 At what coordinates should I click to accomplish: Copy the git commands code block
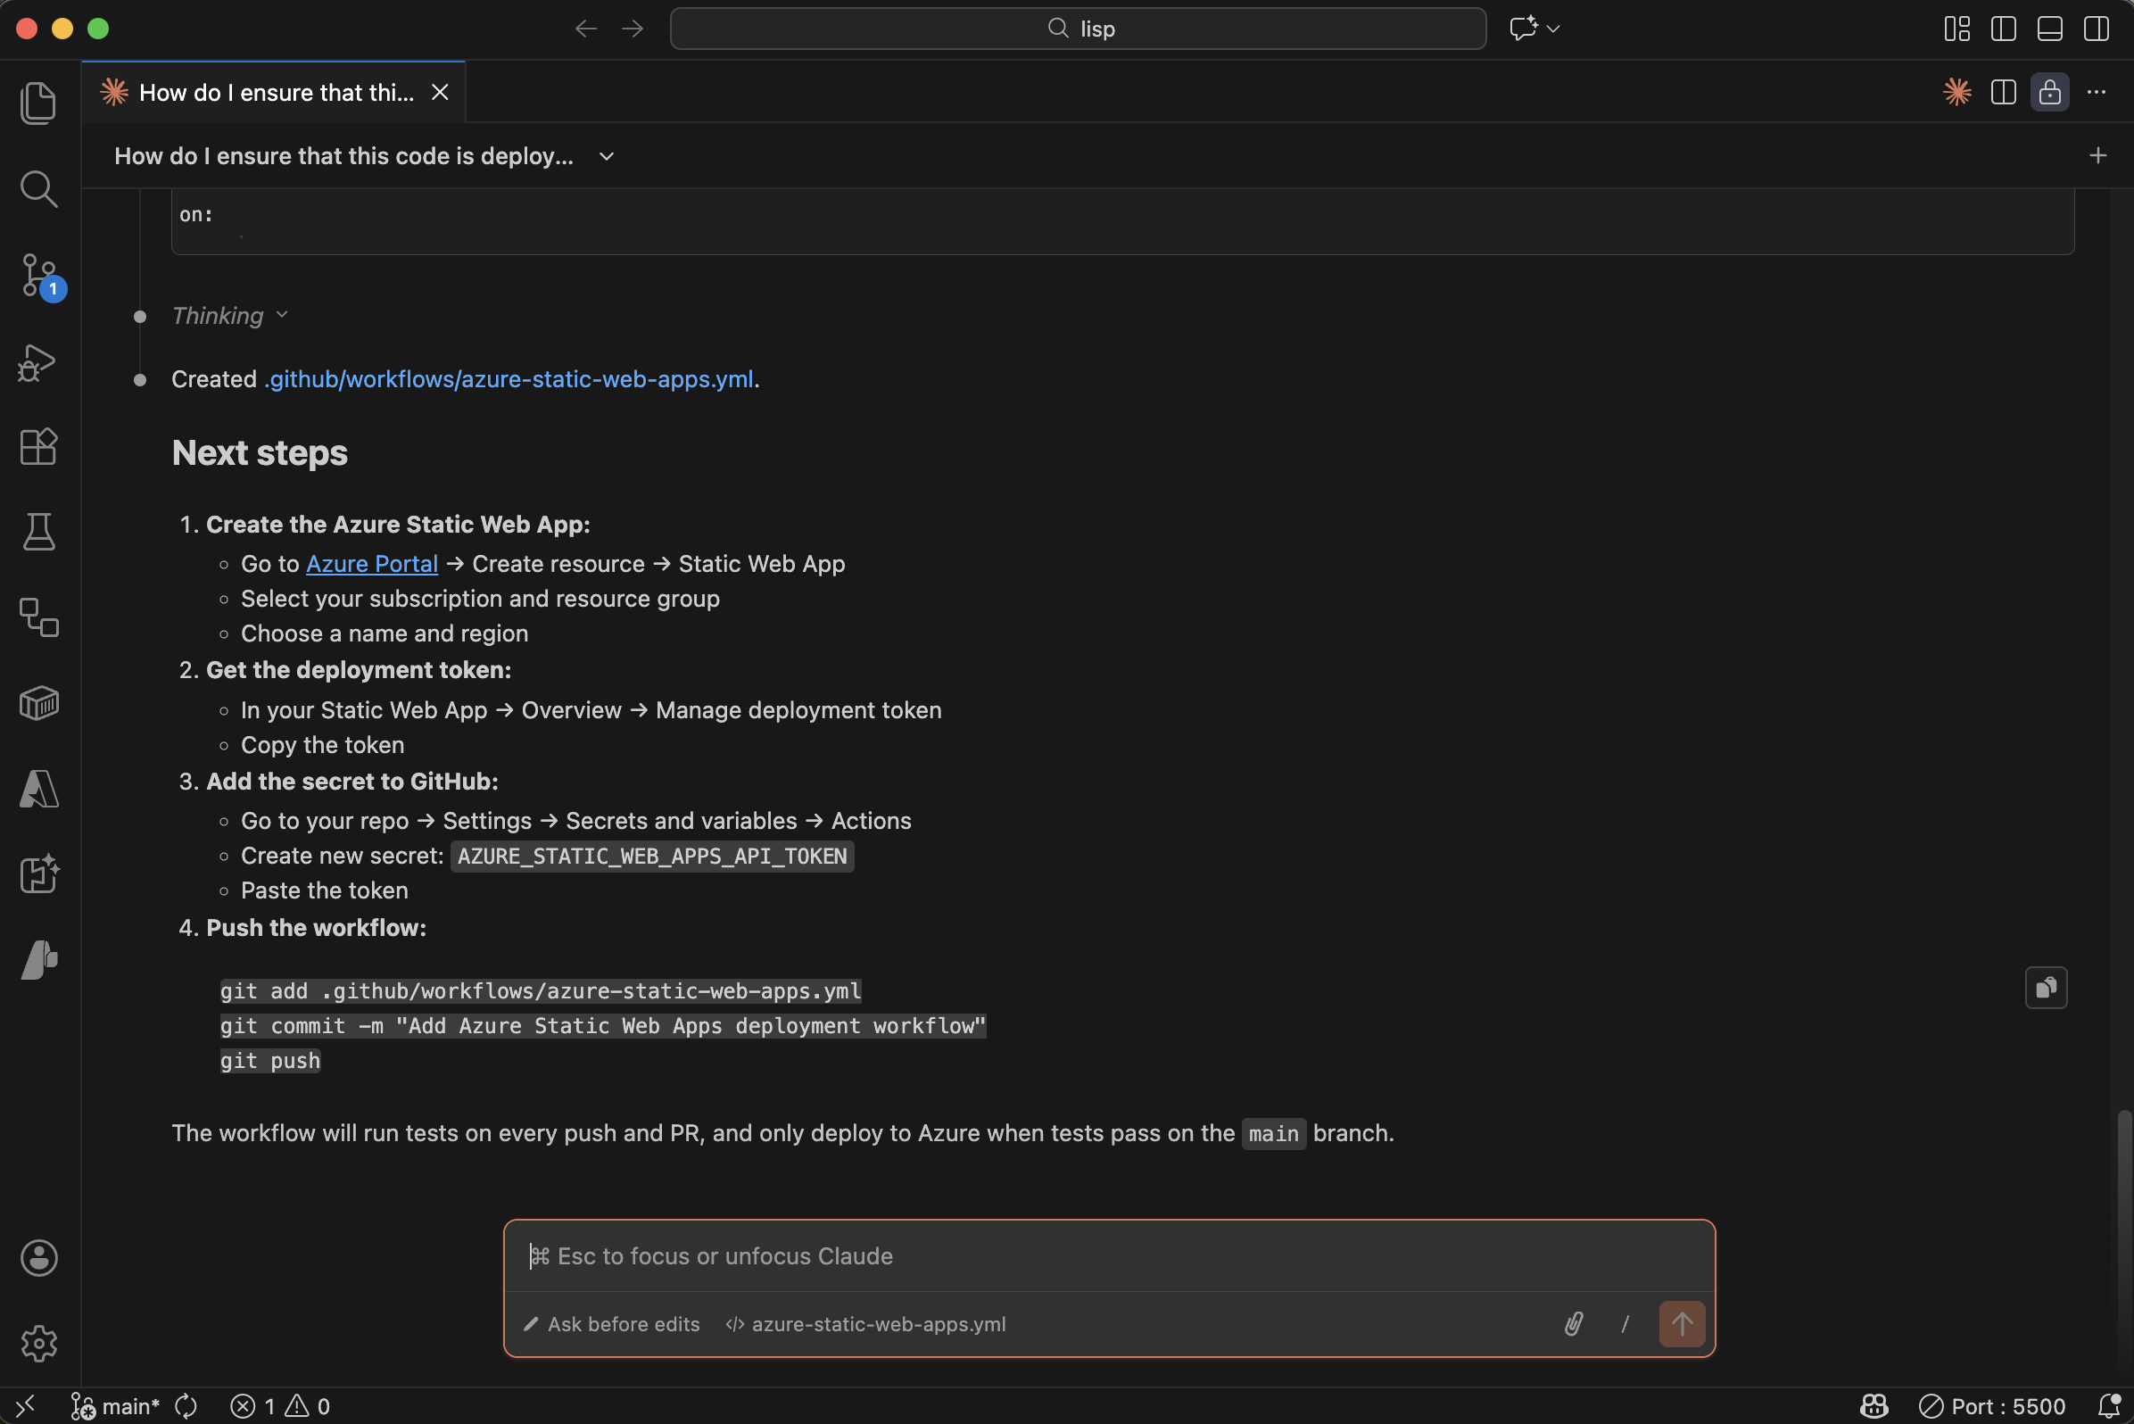(x=2046, y=988)
